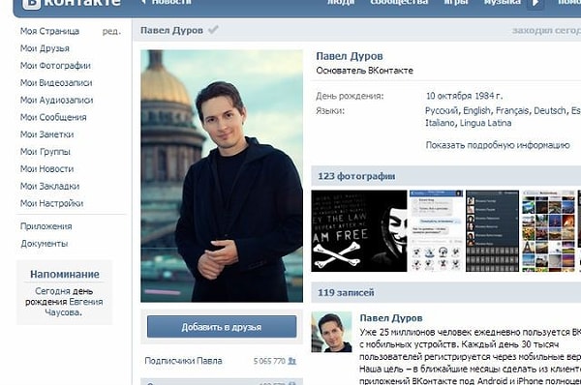The width and height of the screenshot is (581, 385).
Task: Click the Deutsch language link
Action: coord(551,110)
